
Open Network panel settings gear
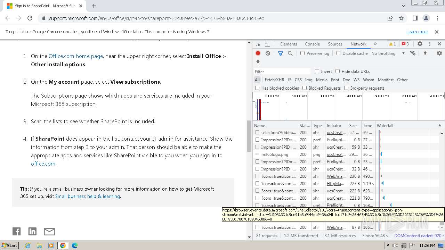click(439, 53)
